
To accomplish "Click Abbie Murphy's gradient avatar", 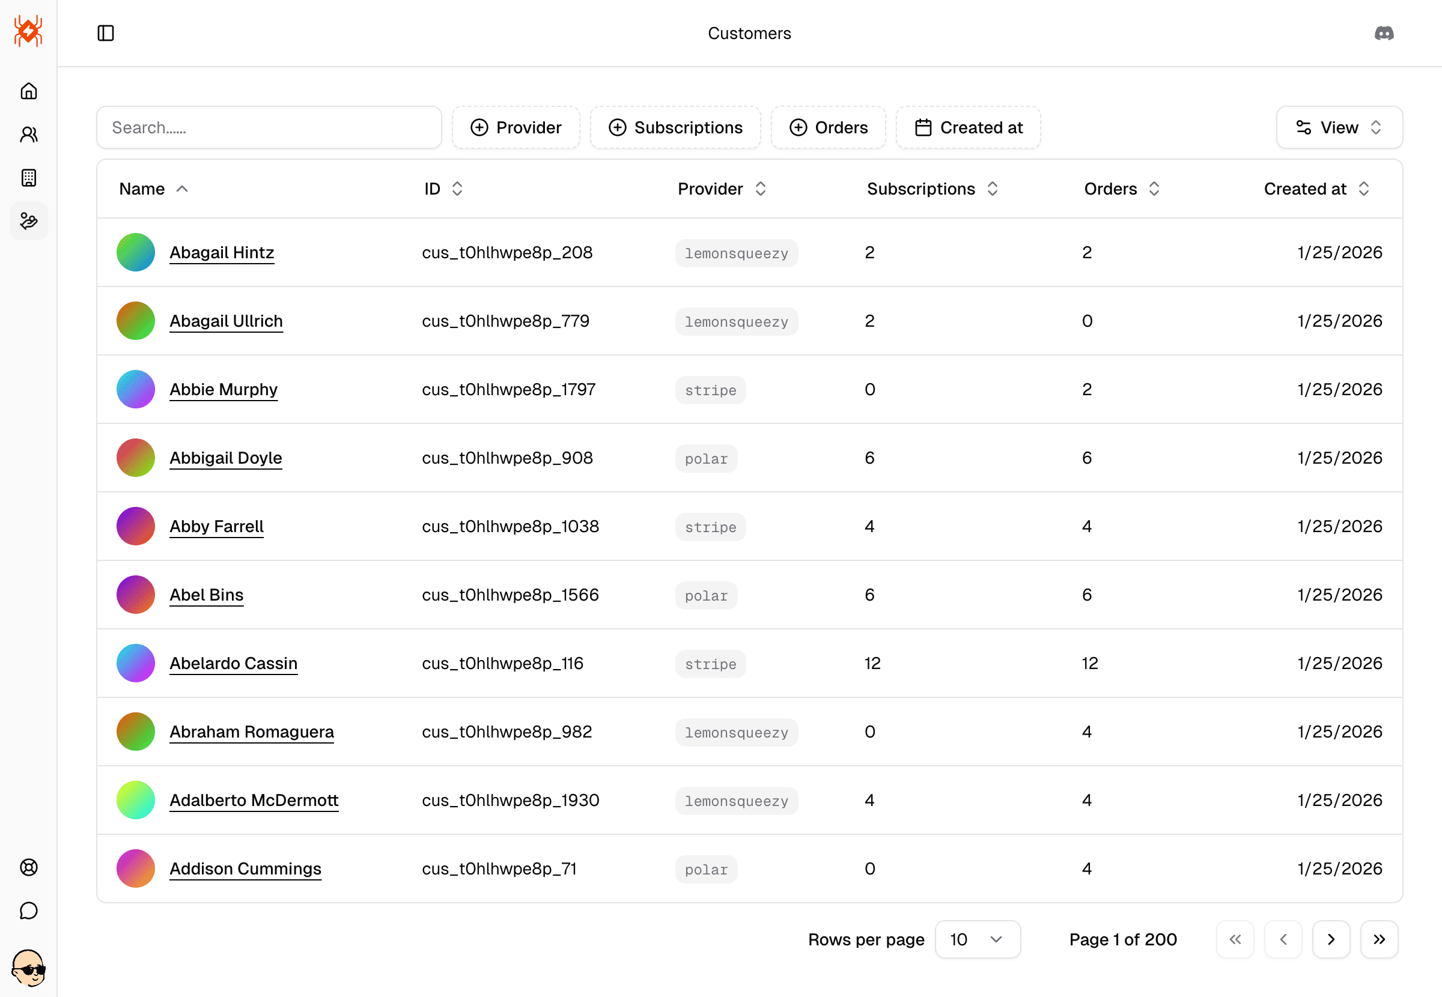I will coord(136,389).
